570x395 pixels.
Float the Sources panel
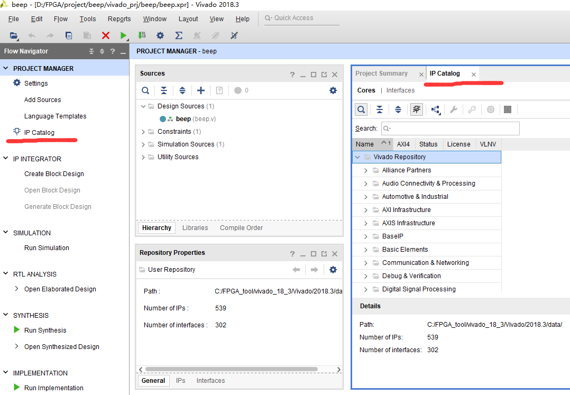(324, 75)
